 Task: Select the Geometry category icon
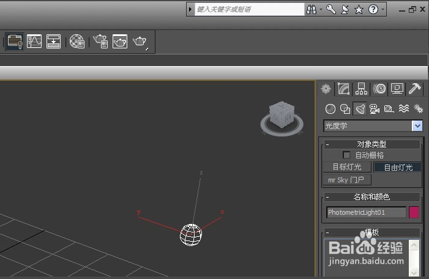pyautogui.click(x=330, y=109)
